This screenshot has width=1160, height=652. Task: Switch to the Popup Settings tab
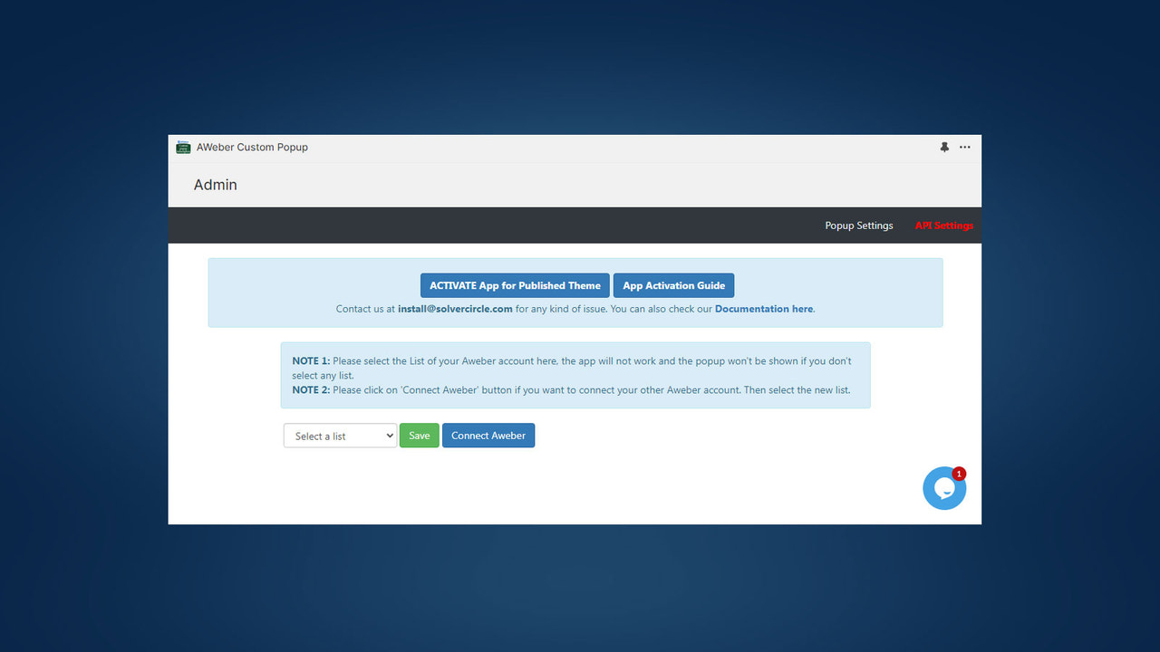pos(858,225)
